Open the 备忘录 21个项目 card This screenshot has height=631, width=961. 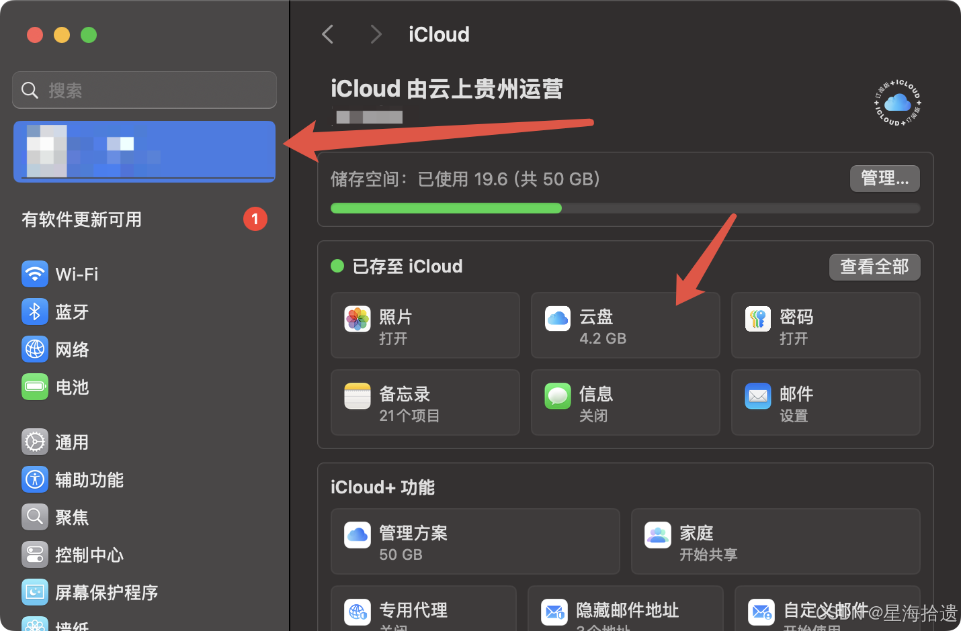(x=425, y=402)
